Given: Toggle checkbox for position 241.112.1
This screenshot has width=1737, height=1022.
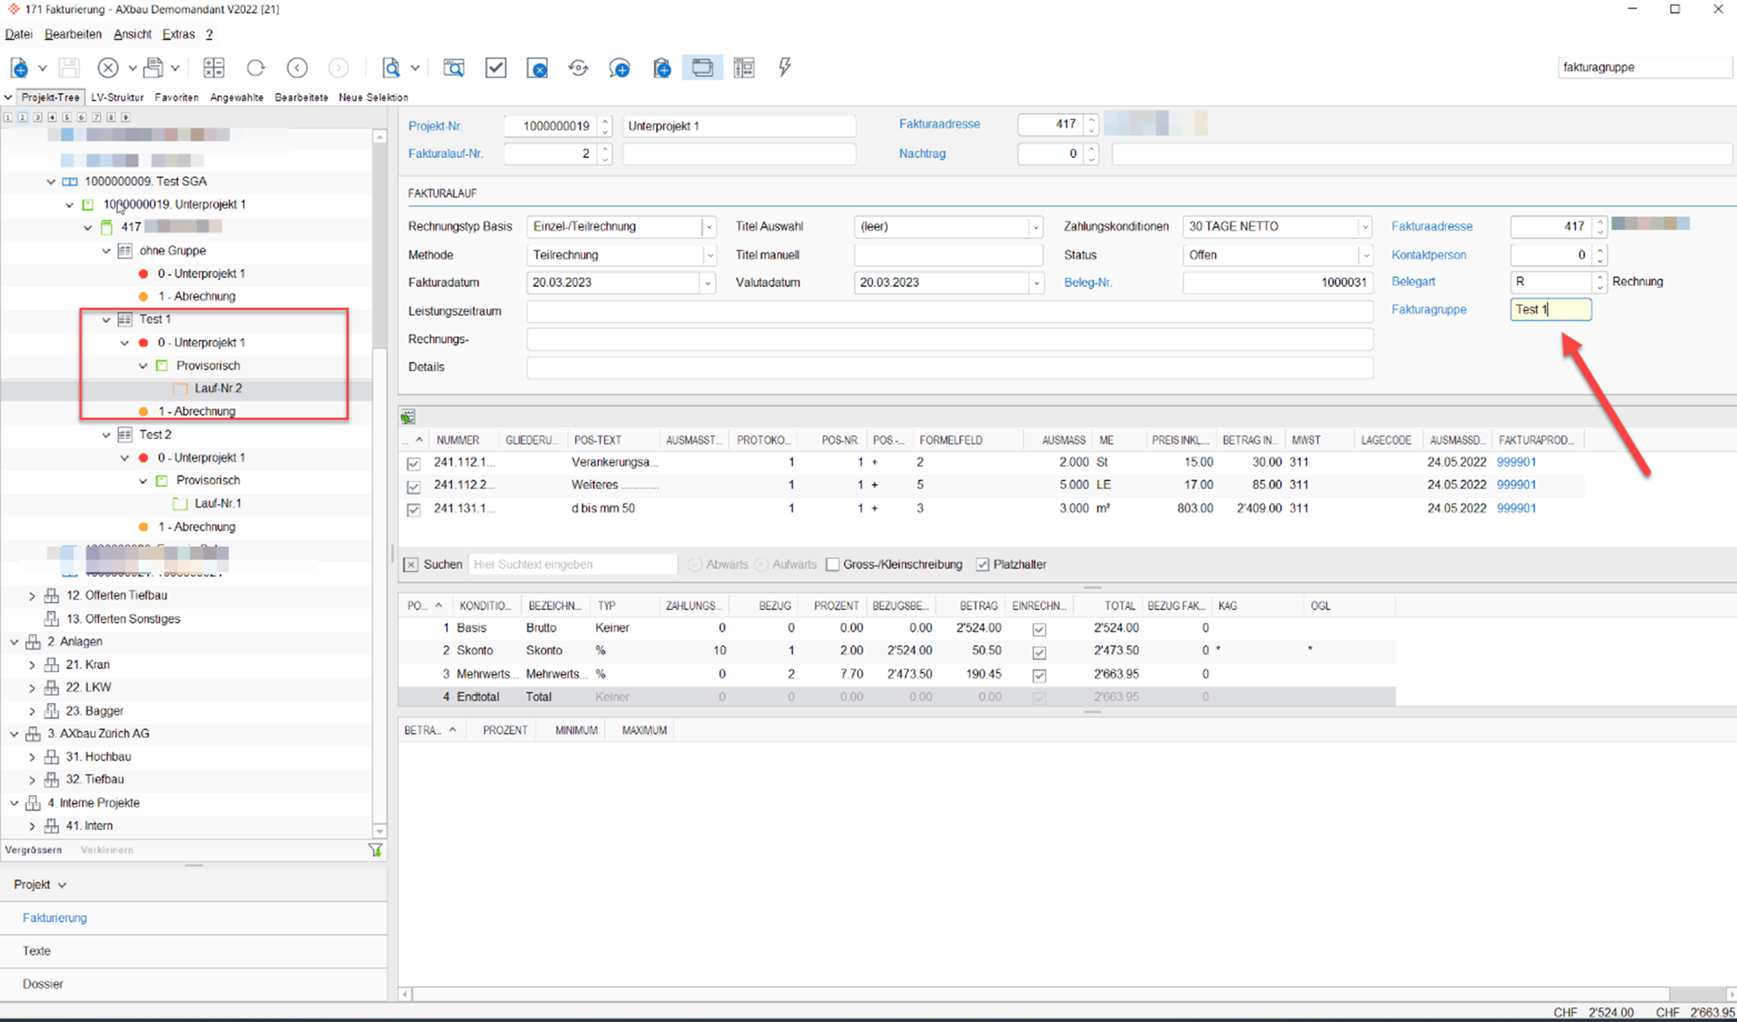Looking at the screenshot, I should pos(414,464).
